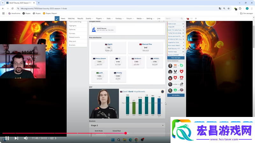Viewport: 255px width, 143px height.
Task: Open Microsoft Edge on the taskbar
Action: [x=130, y=140]
